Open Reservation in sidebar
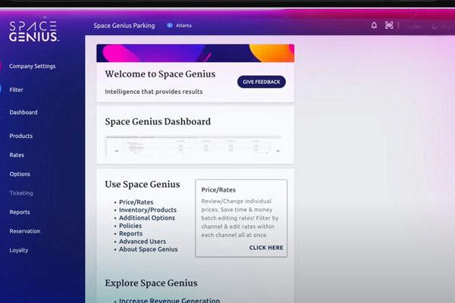 [25, 231]
